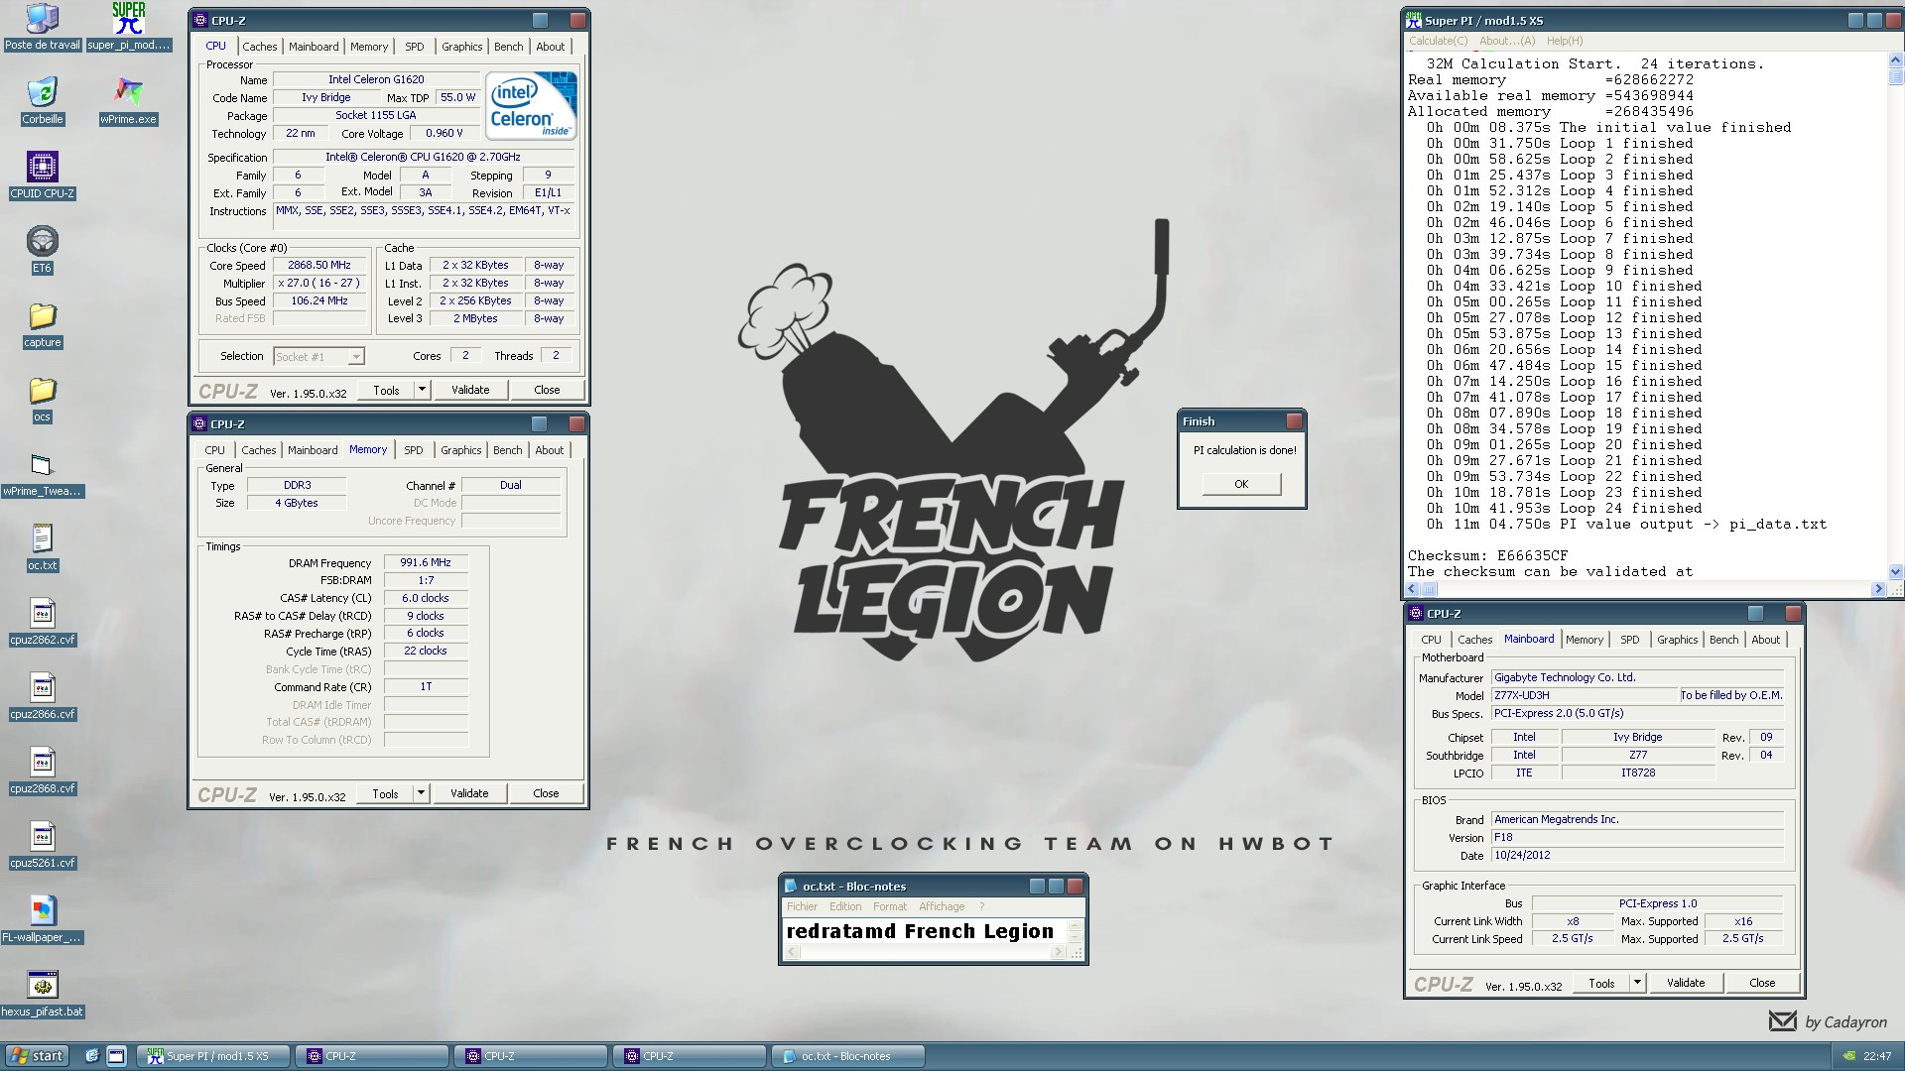Select cpuz2866.cvf file icon
The width and height of the screenshot is (1905, 1071).
(42, 696)
